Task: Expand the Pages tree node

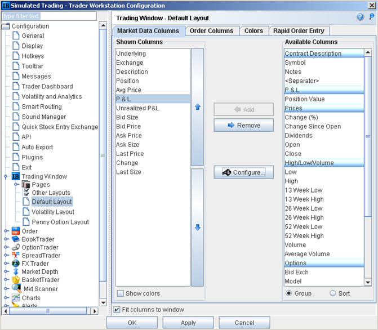Action: pos(16,184)
